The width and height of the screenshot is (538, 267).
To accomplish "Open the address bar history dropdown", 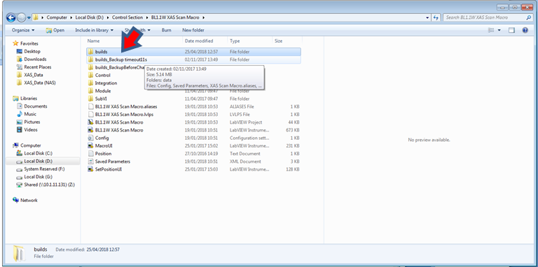I will click(x=427, y=17).
